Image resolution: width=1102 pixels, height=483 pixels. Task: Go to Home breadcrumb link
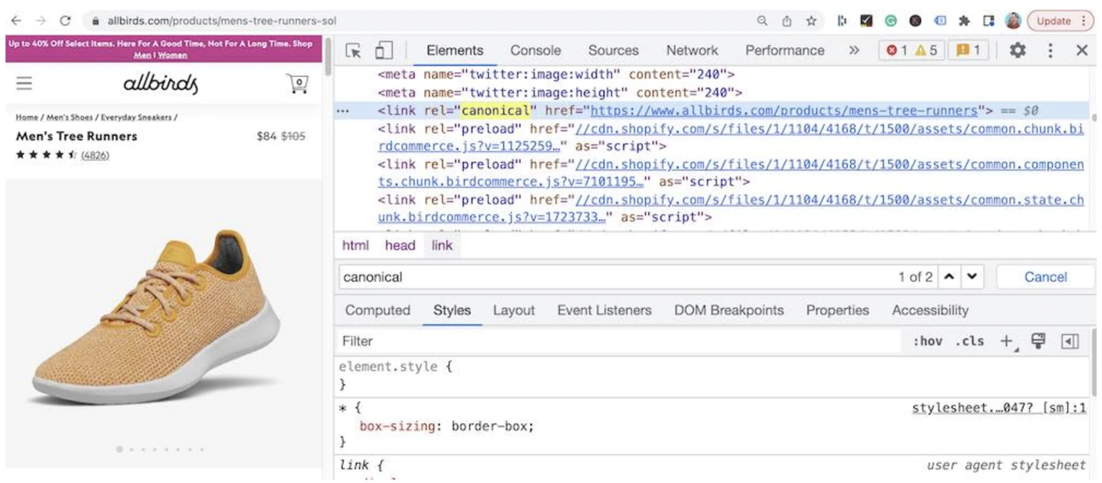click(27, 117)
